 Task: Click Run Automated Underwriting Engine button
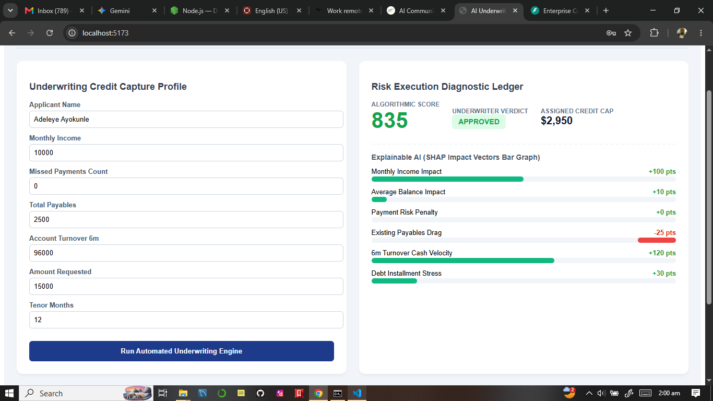182,351
